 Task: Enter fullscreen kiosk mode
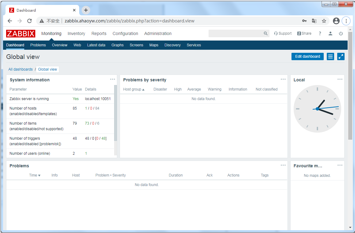click(x=341, y=56)
